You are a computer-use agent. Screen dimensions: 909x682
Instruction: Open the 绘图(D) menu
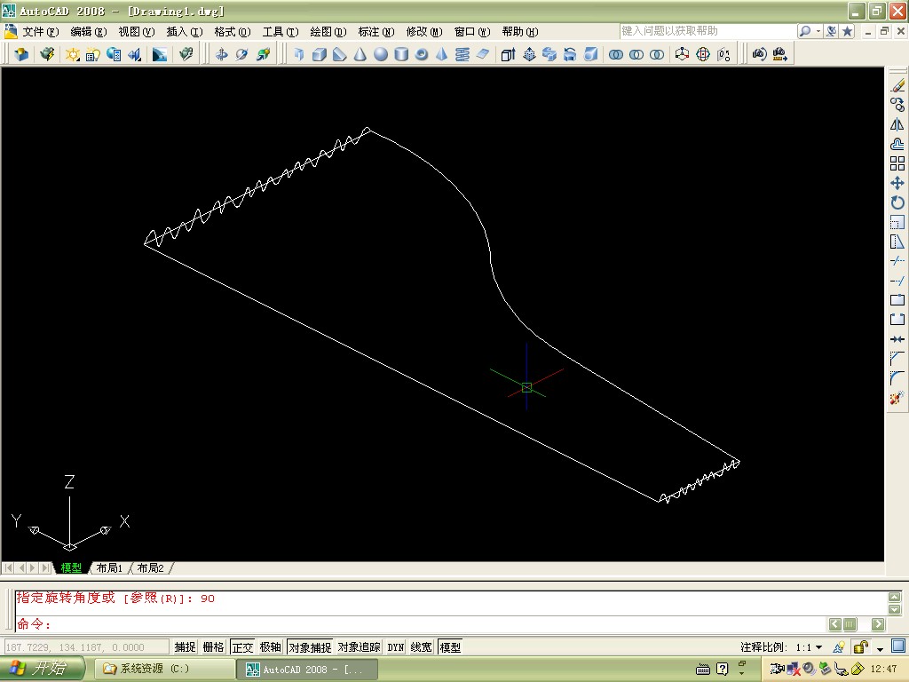coord(328,32)
